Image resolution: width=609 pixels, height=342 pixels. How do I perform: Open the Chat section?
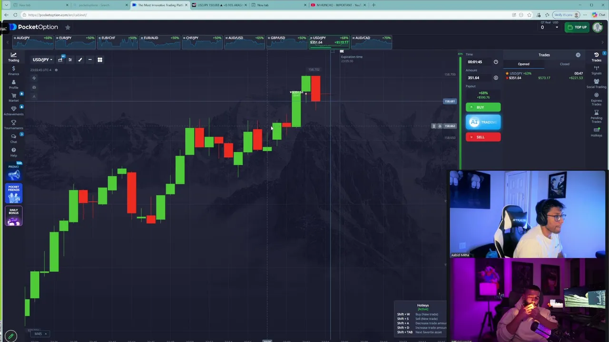pos(13,138)
